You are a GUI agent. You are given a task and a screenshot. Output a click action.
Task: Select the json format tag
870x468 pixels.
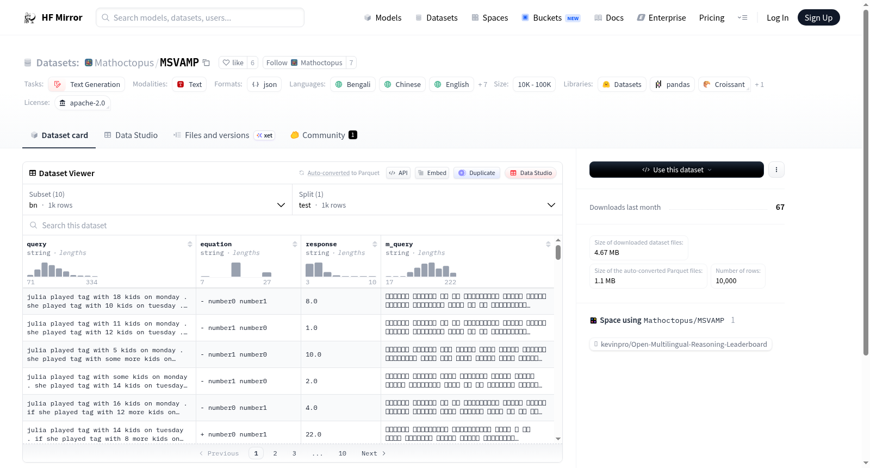[264, 84]
